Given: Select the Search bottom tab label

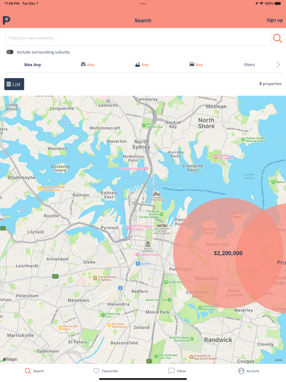Looking at the screenshot, I should [38, 371].
